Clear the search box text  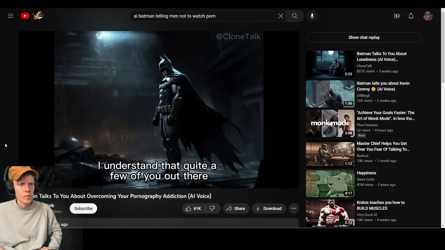281,16
